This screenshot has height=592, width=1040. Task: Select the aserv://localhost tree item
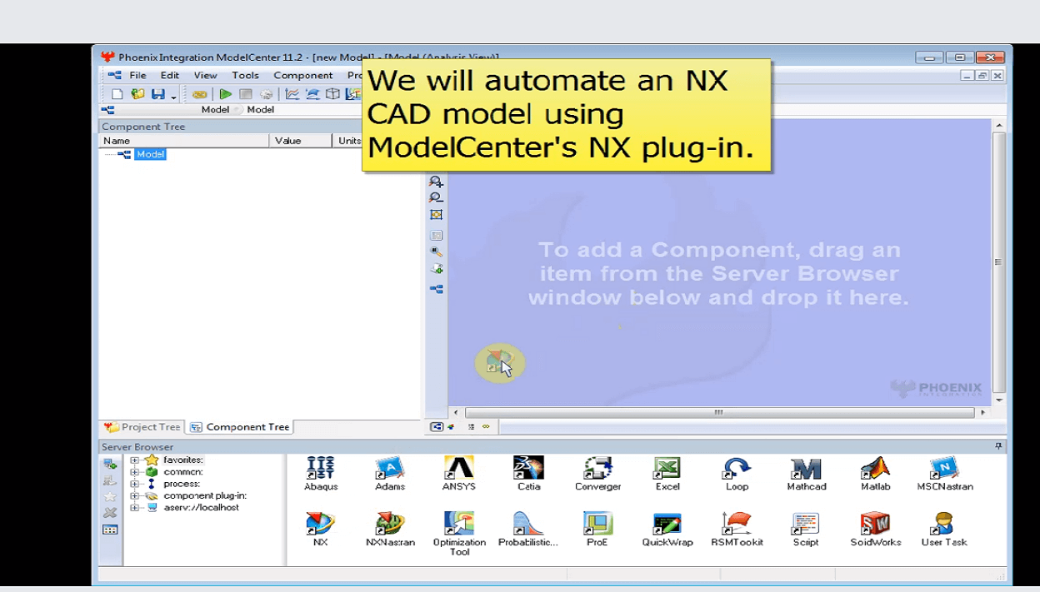(x=202, y=507)
